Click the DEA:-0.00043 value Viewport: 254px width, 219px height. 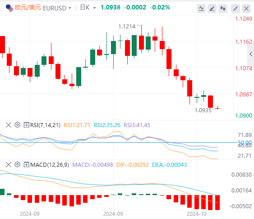170,164
